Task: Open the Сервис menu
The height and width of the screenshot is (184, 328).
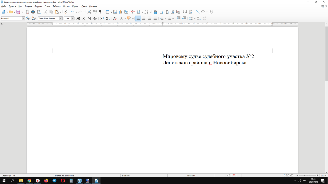Action: (x=75, y=6)
